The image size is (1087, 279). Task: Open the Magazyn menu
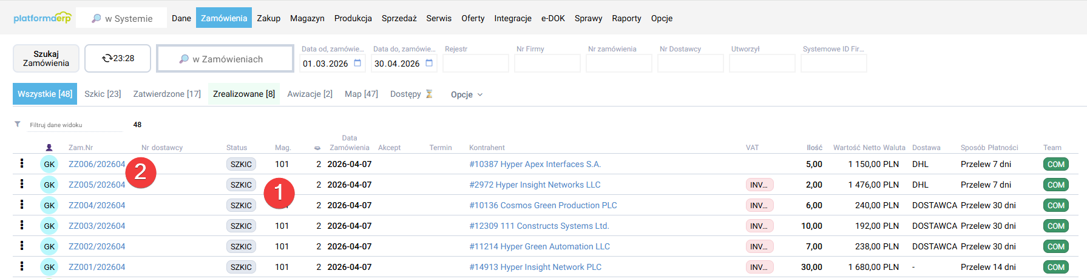click(307, 18)
